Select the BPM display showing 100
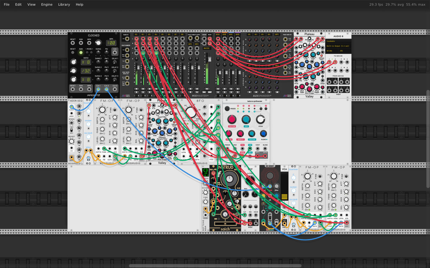430x268 pixels. pyautogui.click(x=111, y=43)
